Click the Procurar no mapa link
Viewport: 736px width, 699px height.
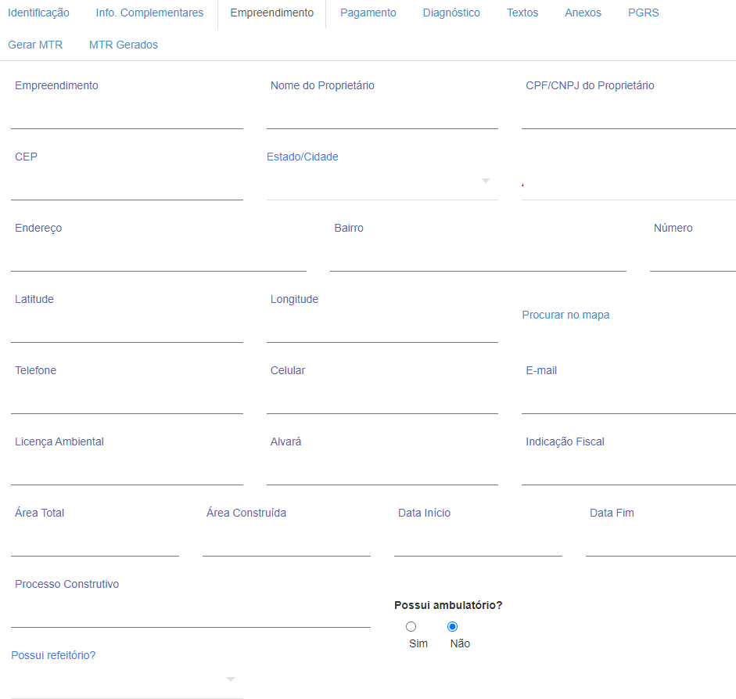(565, 315)
